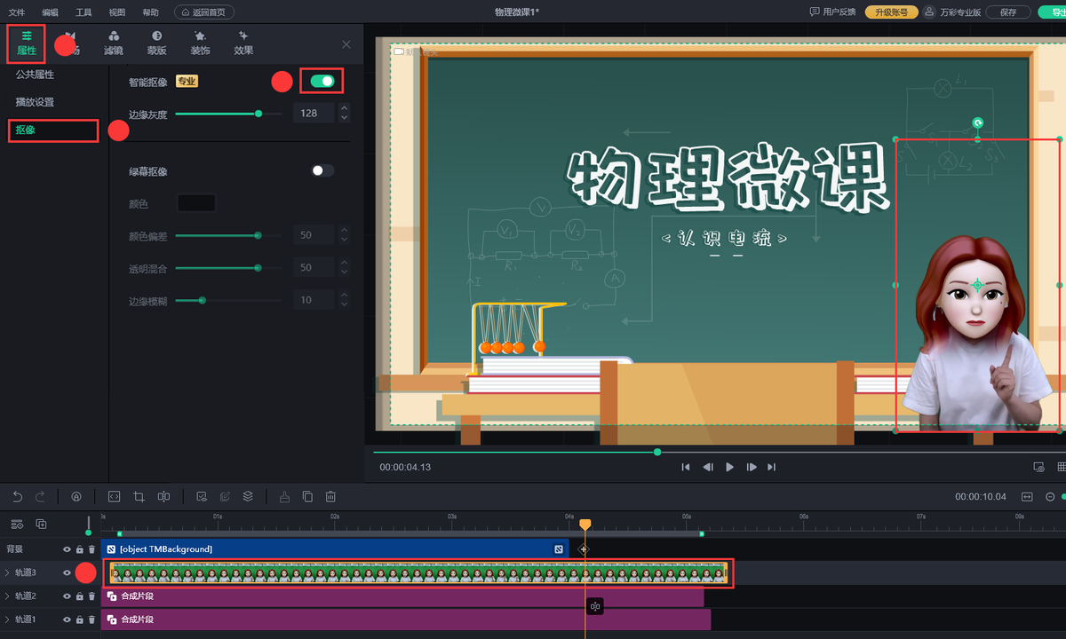Expand the 轨道2 track row
Image resolution: width=1066 pixels, height=639 pixels.
click(7, 596)
